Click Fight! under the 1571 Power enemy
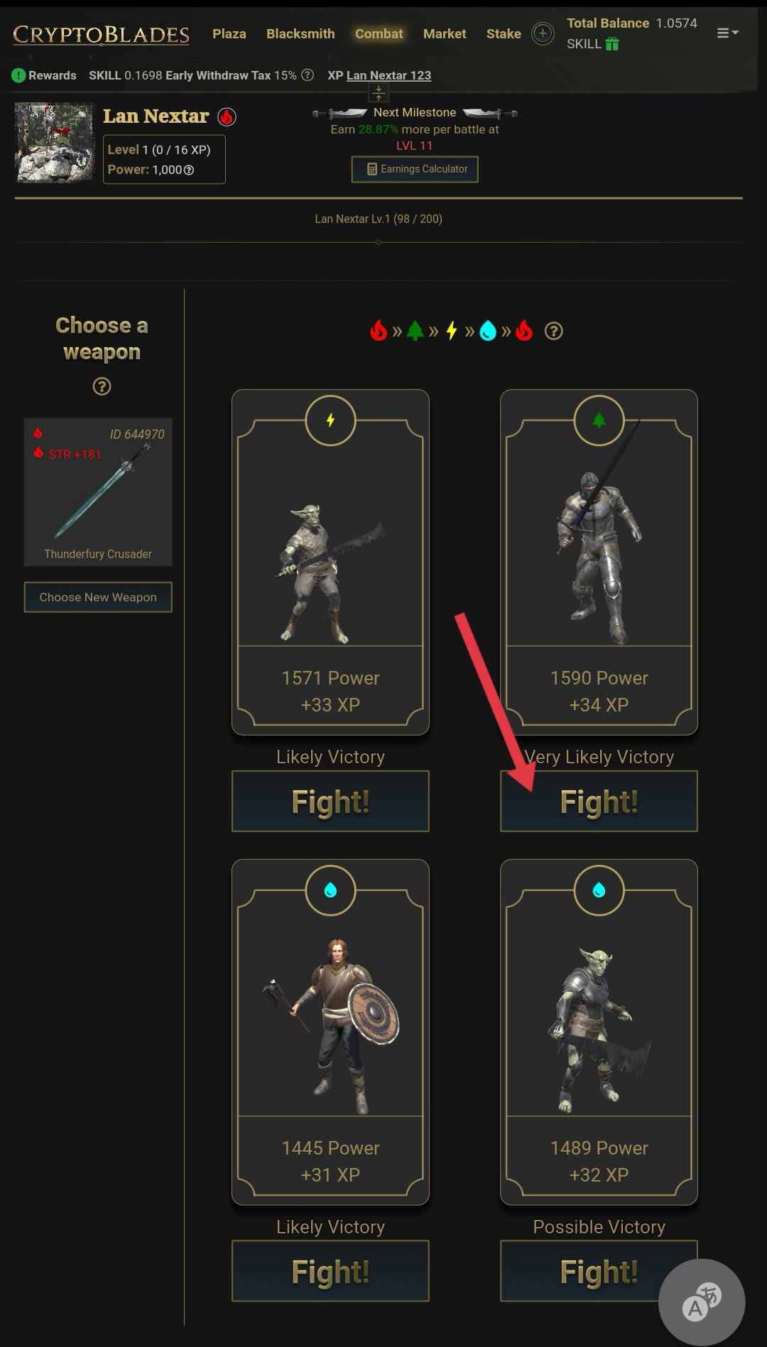This screenshot has height=1347, width=767. 330,802
